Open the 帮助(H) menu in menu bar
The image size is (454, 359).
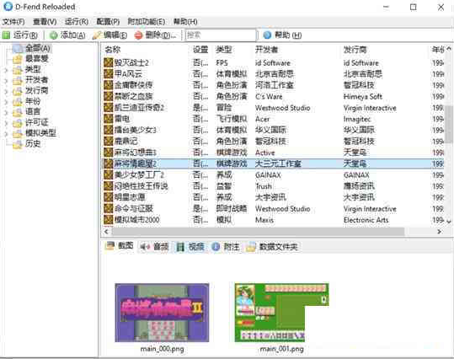pos(185,22)
